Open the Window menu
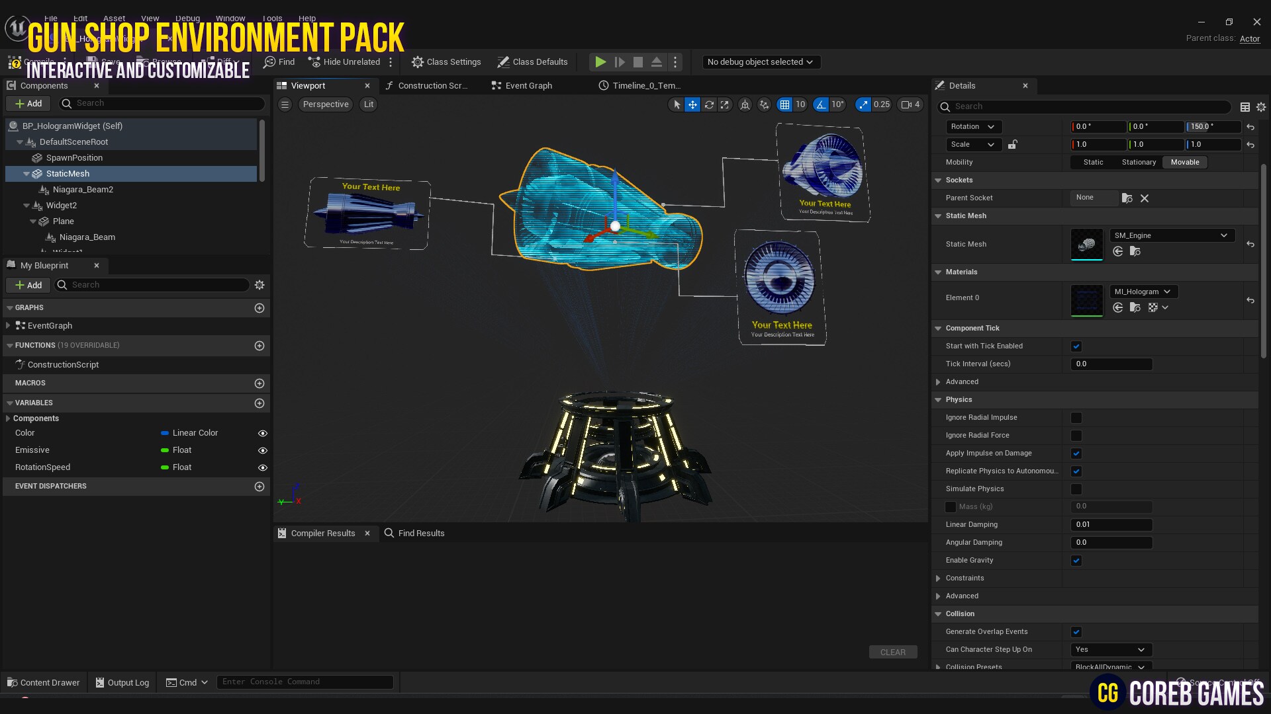 point(230,18)
